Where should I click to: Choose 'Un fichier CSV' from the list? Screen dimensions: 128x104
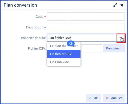click(x=64, y=54)
